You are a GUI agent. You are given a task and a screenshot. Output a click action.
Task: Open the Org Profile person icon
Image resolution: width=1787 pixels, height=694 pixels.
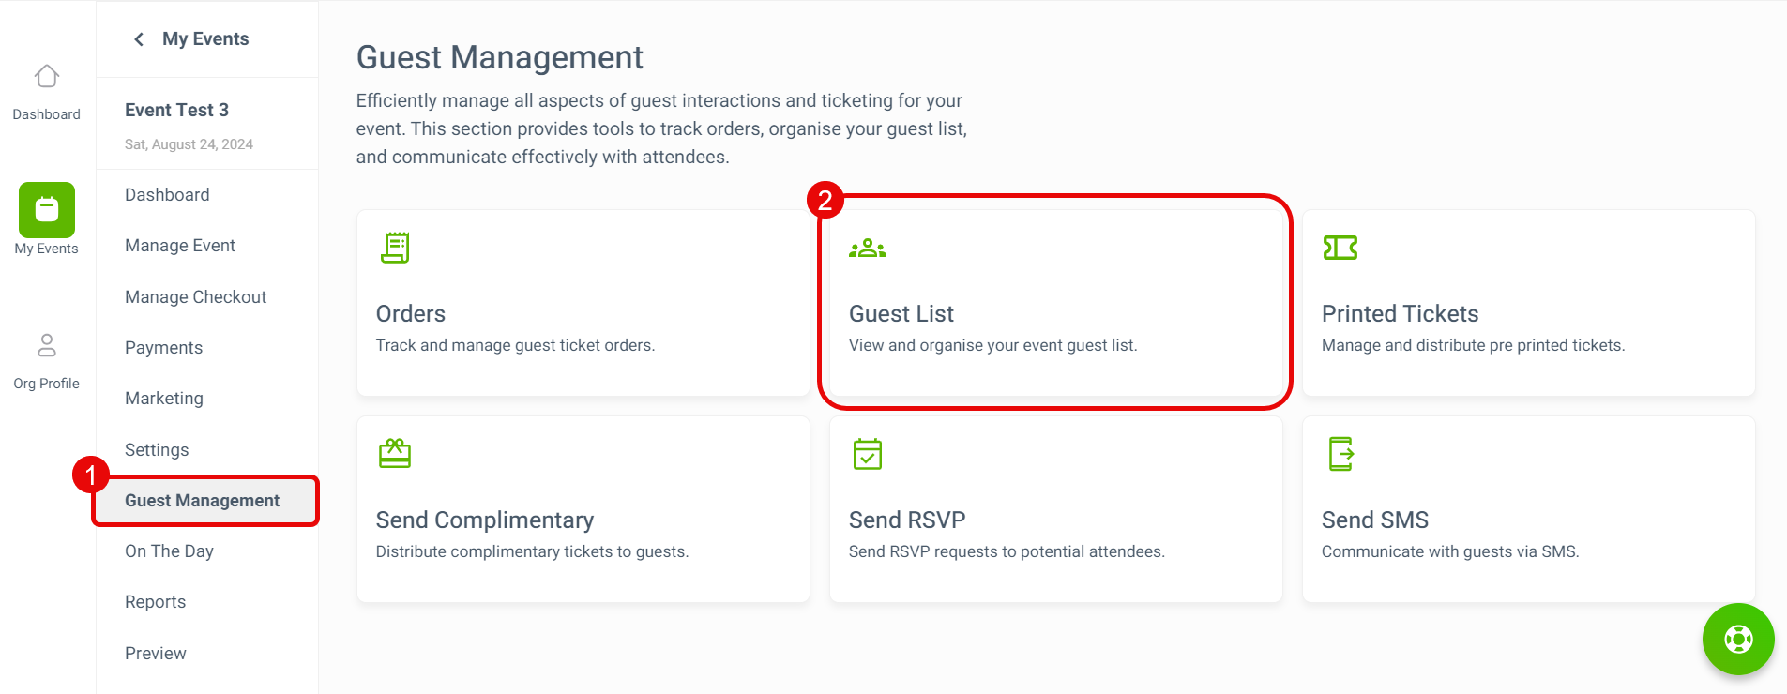(47, 345)
